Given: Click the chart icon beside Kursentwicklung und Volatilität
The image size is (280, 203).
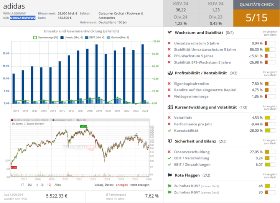Looking at the screenshot, I should pyautogui.click(x=170, y=107).
